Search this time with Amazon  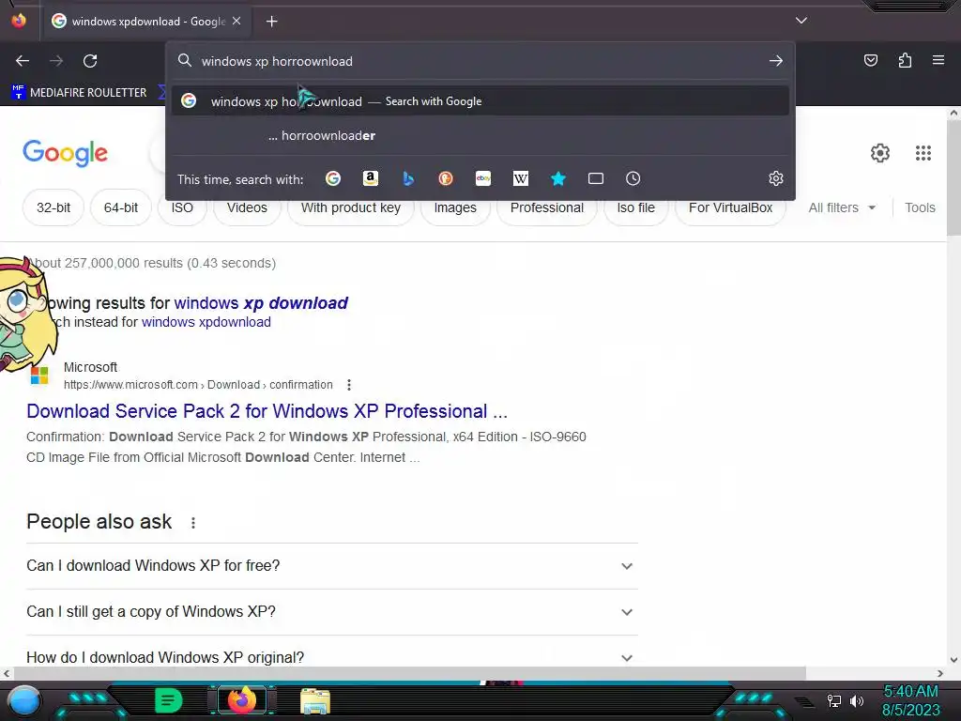coord(370,178)
